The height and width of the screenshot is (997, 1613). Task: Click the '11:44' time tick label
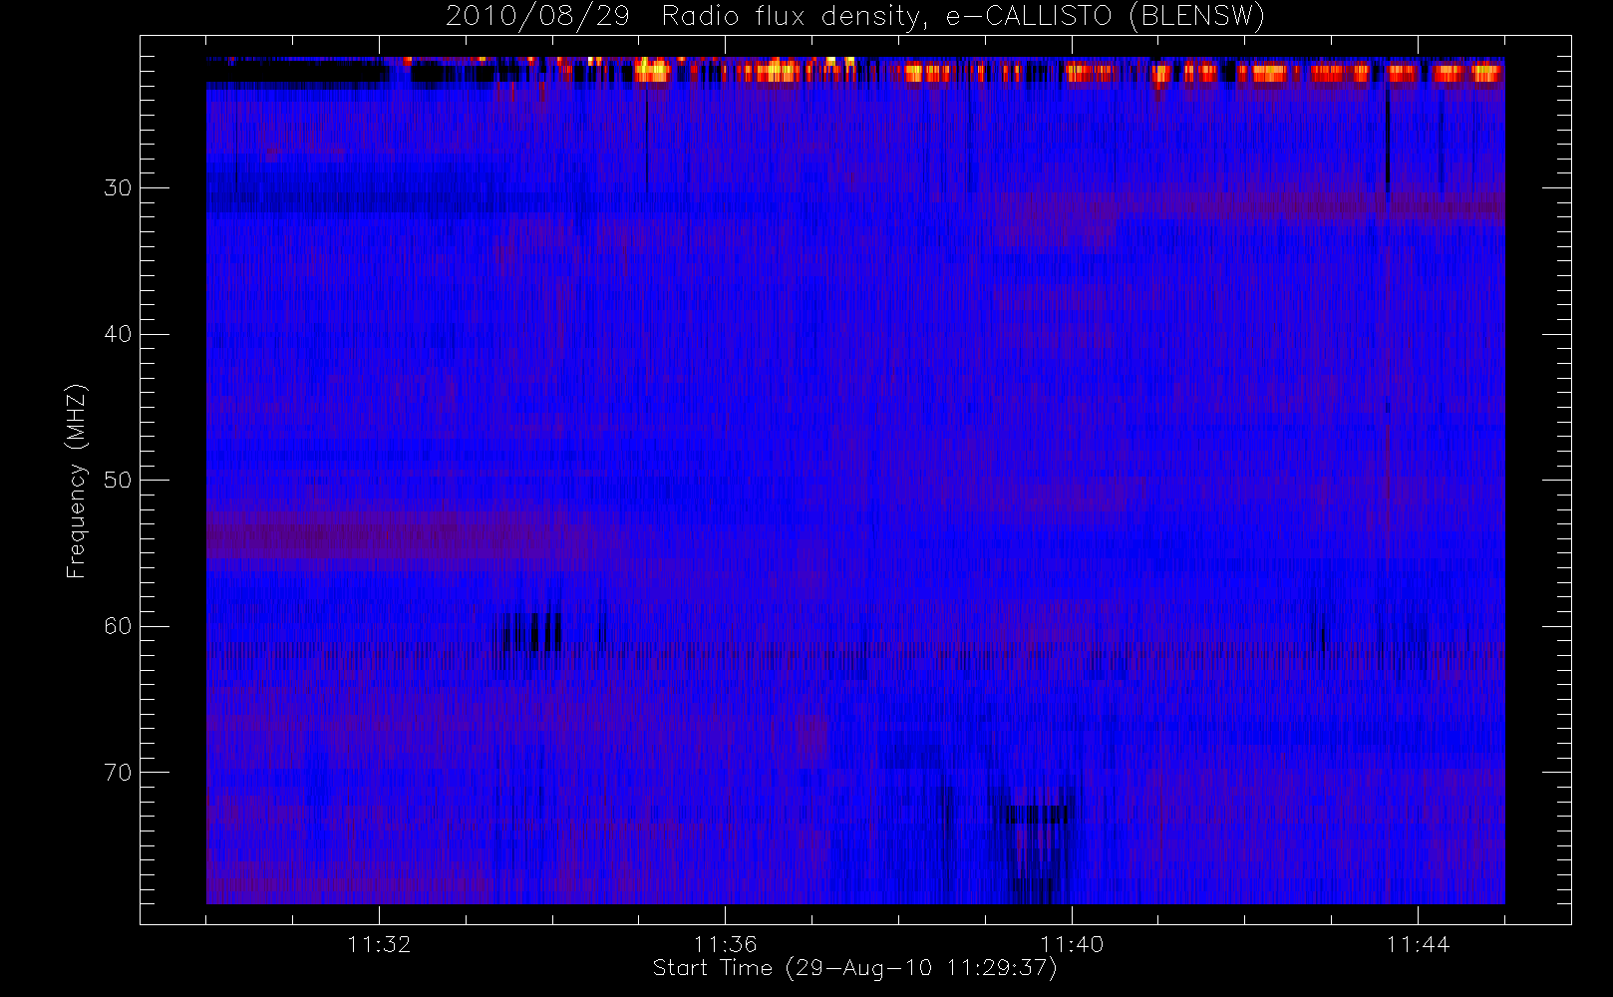(1418, 943)
